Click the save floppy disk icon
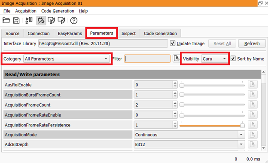The image size is (268, 163). (x=16, y=21)
